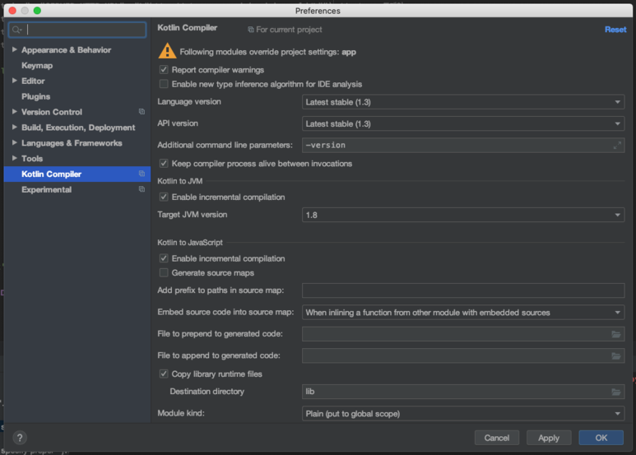This screenshot has height=455, width=636.
Task: Open the Module kind dropdown
Action: pos(462,414)
